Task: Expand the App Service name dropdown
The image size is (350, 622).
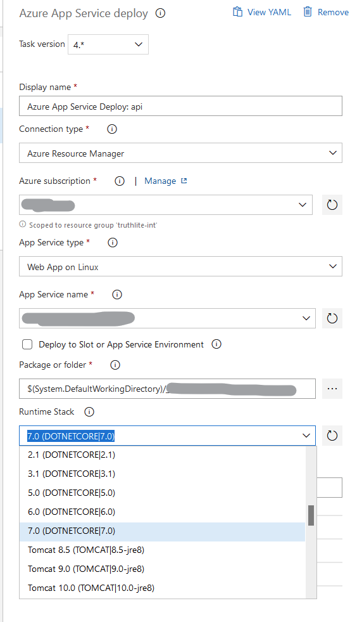Action: (x=306, y=318)
